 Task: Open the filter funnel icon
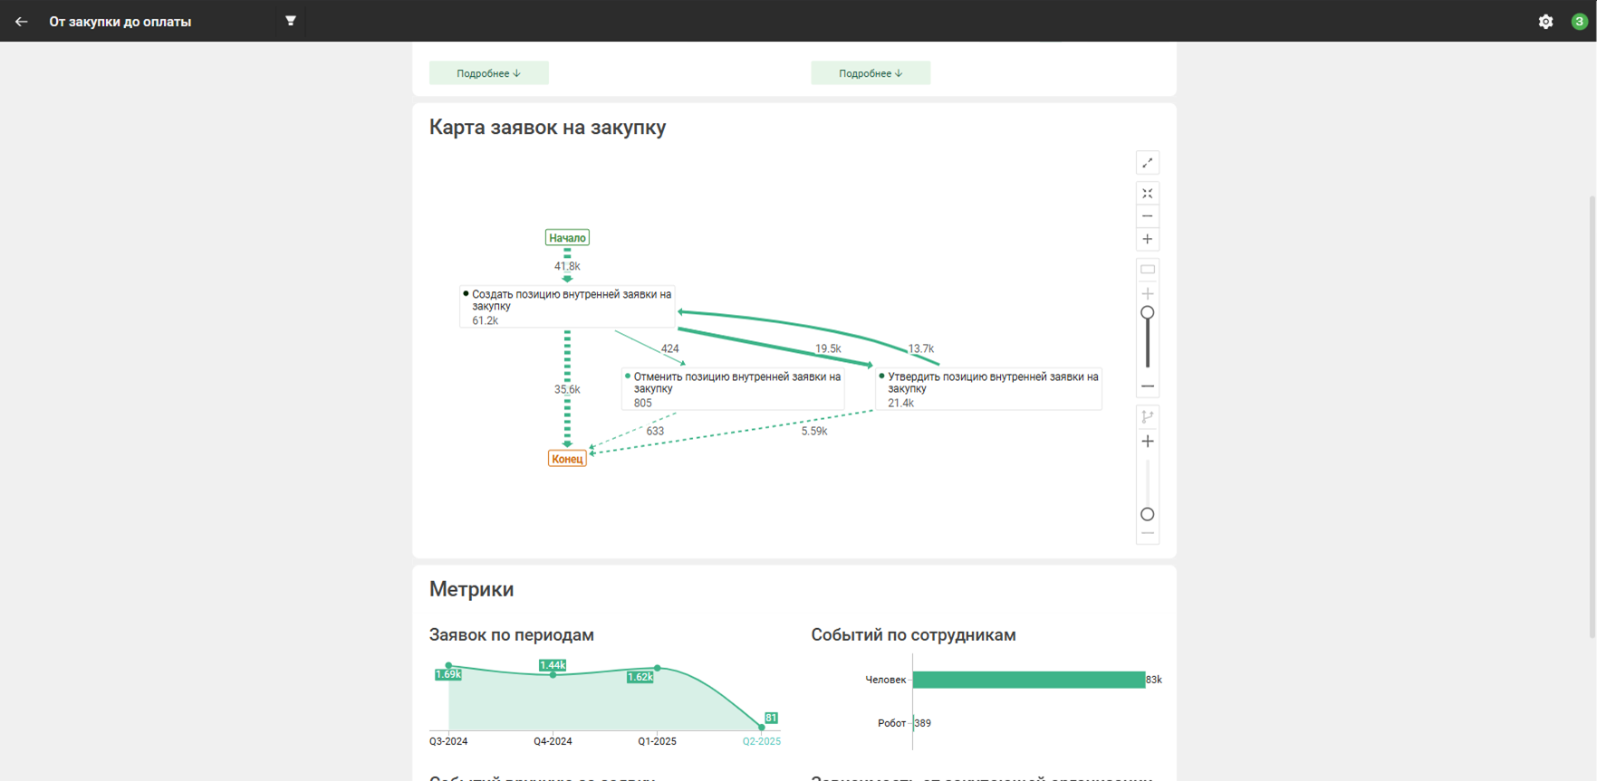click(291, 21)
